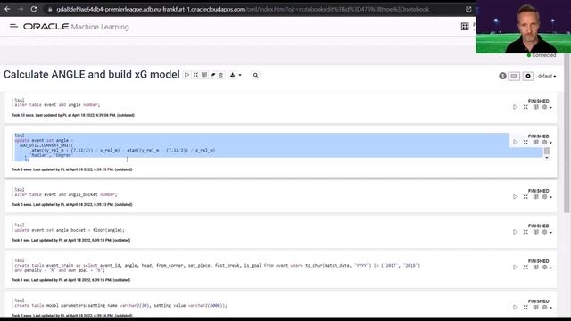Toggle editor visibility for add angle paragraph

point(525,107)
